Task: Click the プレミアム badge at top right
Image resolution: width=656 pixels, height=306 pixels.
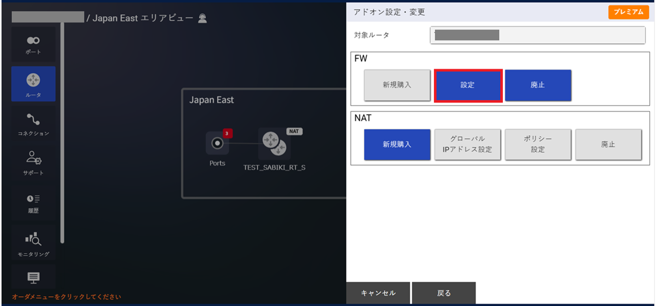Action: tap(629, 11)
